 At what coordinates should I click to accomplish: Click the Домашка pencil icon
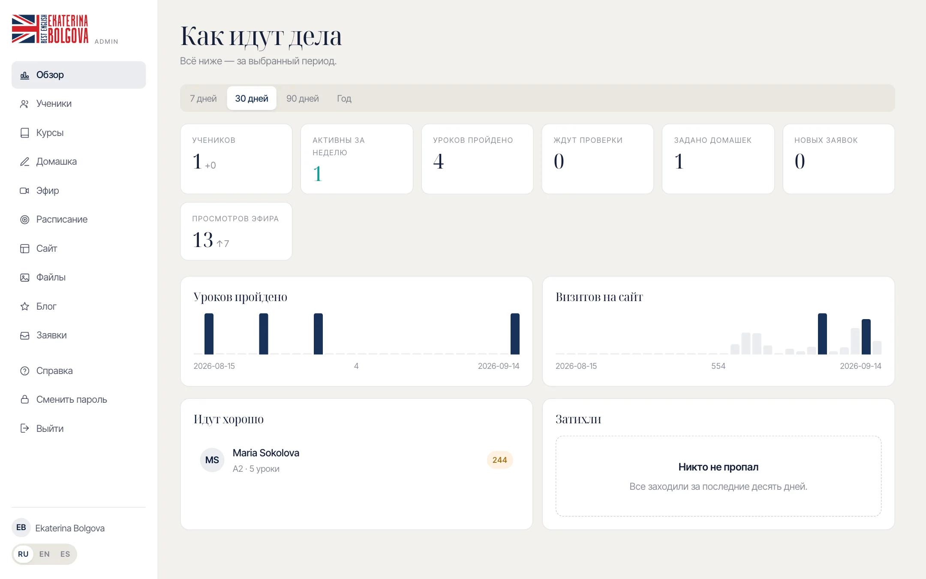pyautogui.click(x=25, y=162)
